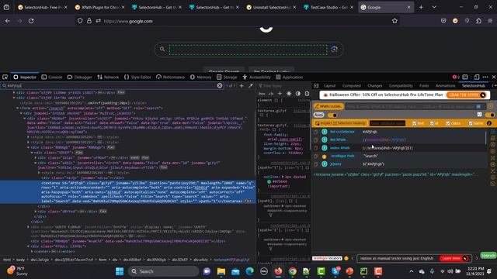Select the Compatibility sidebar tab
This screenshot has height=279, width=497.
click(x=401, y=86)
